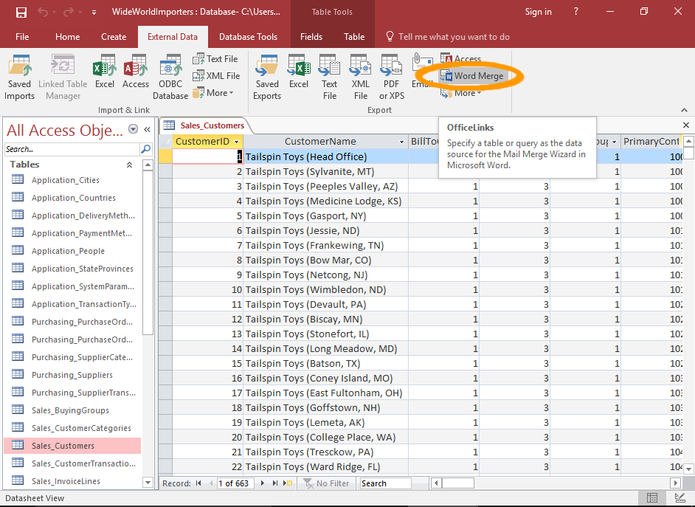Image resolution: width=695 pixels, height=507 pixels.
Task: Create new blank record button
Action: coord(288,483)
